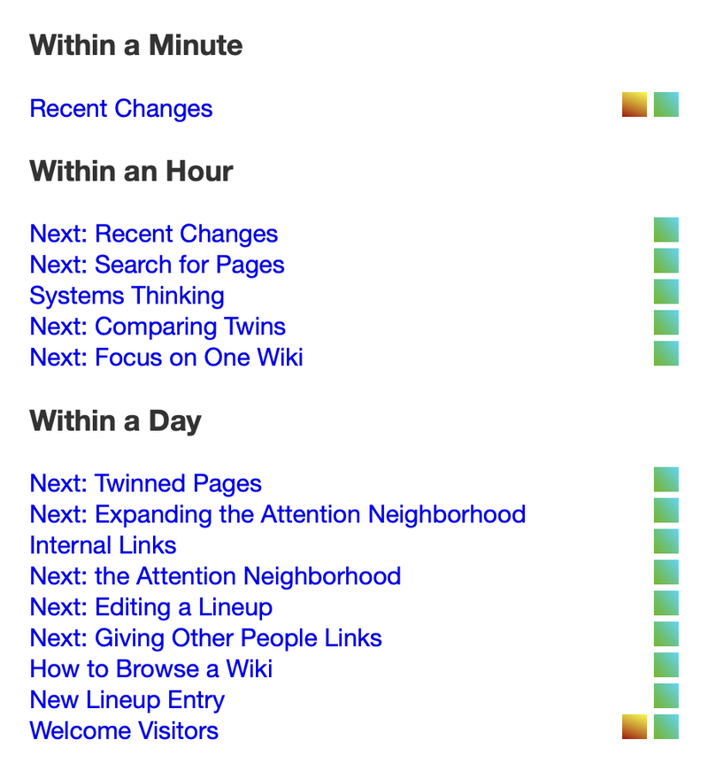Open the Next: the Attention Neighborhood link
708x770 pixels.
[215, 576]
